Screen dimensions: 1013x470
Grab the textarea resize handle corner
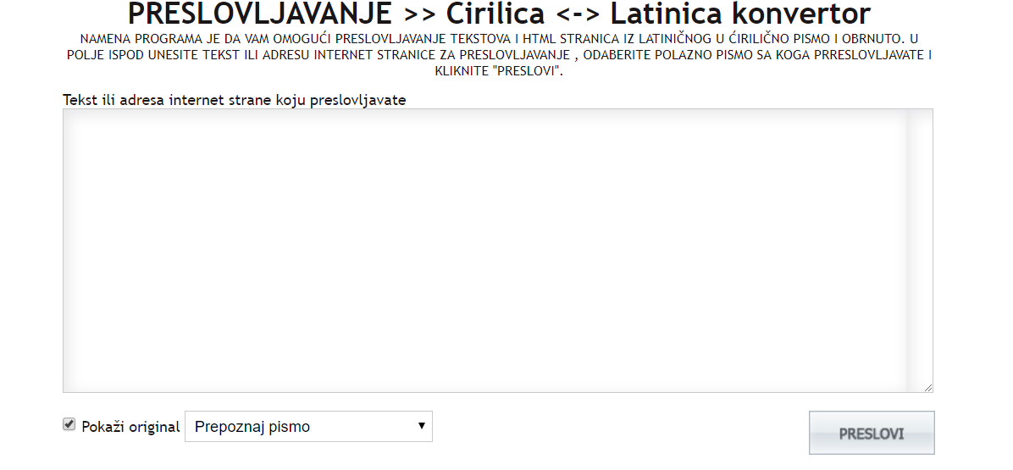click(x=927, y=387)
